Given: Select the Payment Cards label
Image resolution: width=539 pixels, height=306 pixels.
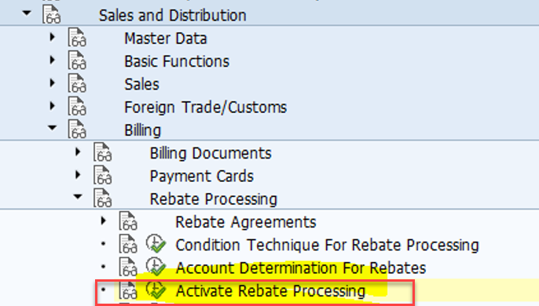Looking at the screenshot, I should [201, 177].
